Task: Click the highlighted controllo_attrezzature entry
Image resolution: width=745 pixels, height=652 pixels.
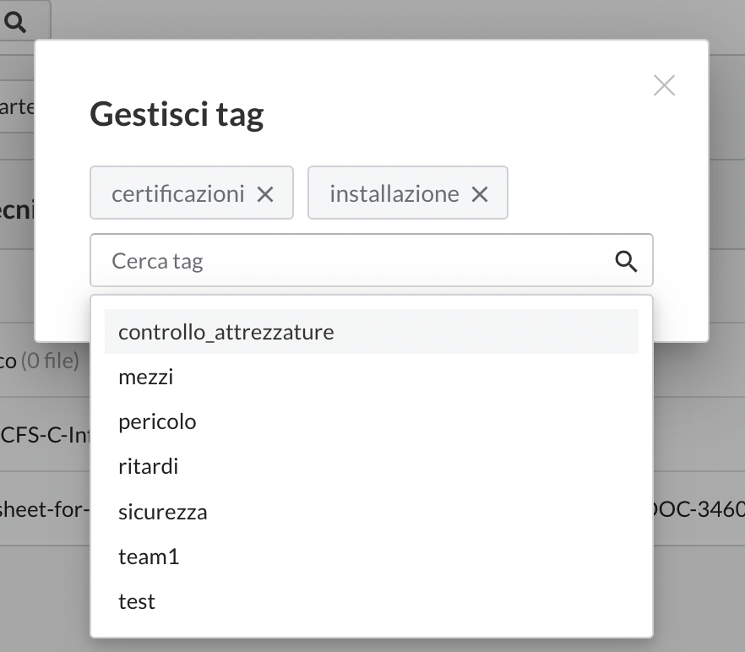Action: click(225, 331)
